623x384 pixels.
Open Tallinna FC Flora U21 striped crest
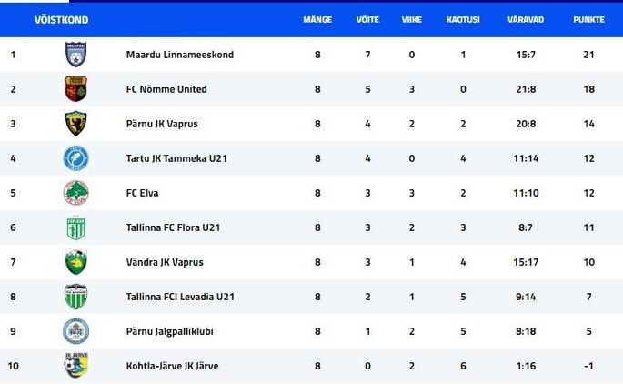click(x=75, y=227)
